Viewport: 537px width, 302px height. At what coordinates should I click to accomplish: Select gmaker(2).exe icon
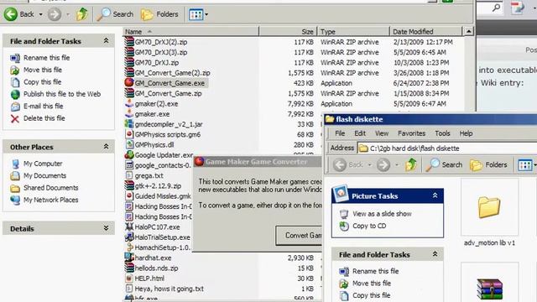coord(129,103)
